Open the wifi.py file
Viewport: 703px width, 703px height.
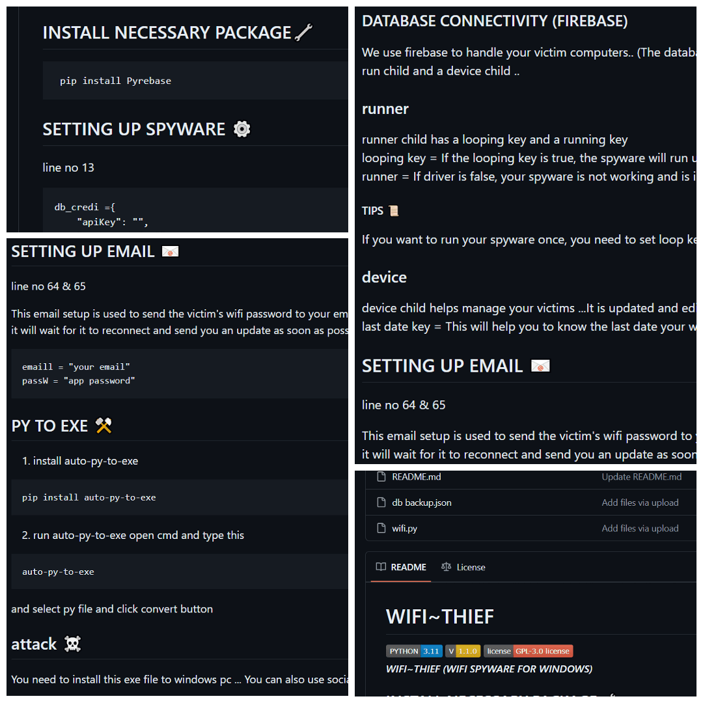(404, 528)
